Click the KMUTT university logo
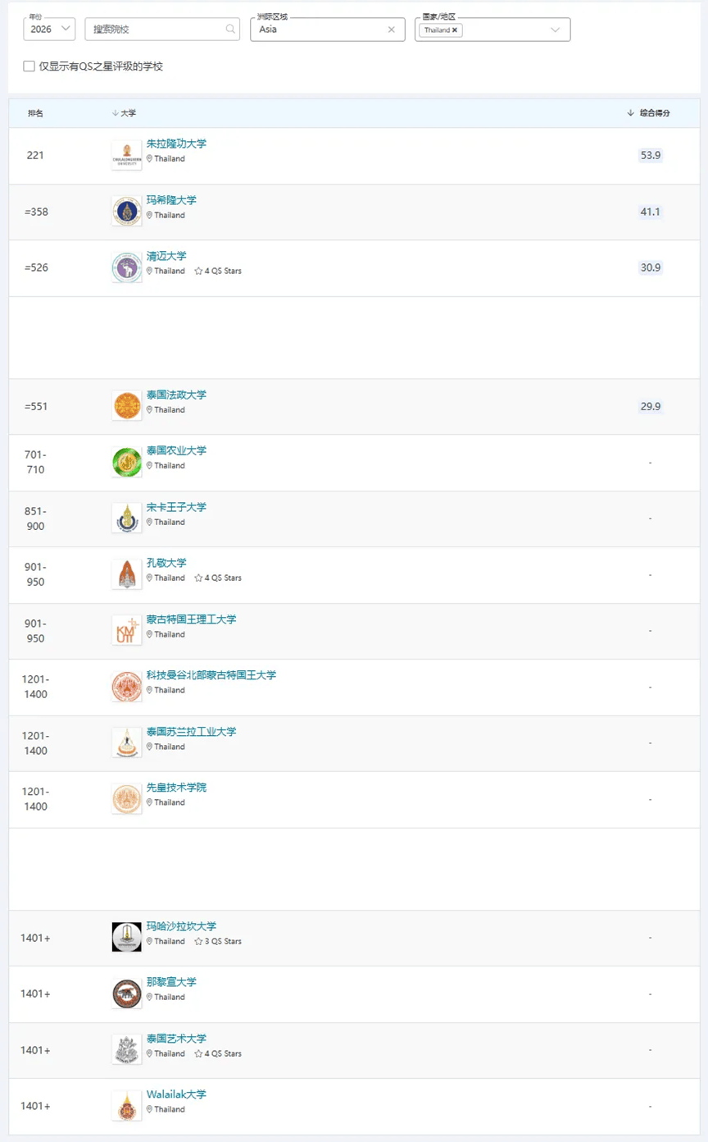The image size is (708, 1142). point(126,631)
